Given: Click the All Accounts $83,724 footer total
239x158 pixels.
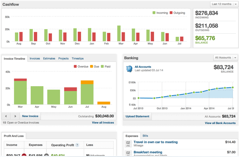Looking at the screenshot, I should [220, 116].
